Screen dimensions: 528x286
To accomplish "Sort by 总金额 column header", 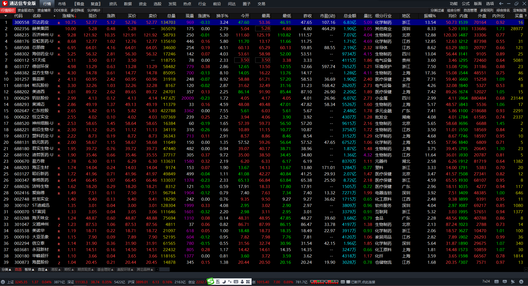I will tap(350, 16).
